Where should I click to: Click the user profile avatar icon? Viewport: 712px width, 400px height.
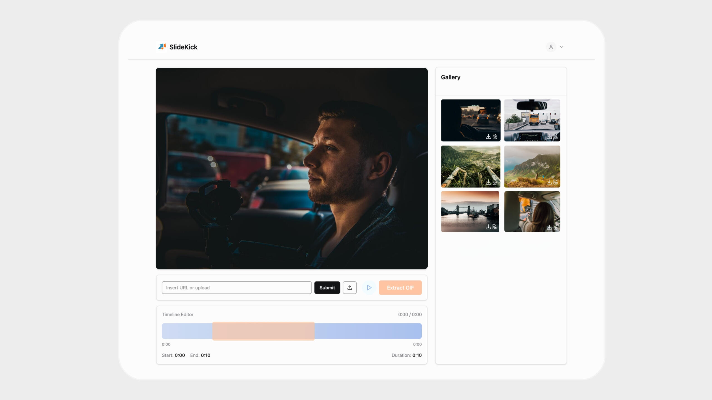coord(551,47)
